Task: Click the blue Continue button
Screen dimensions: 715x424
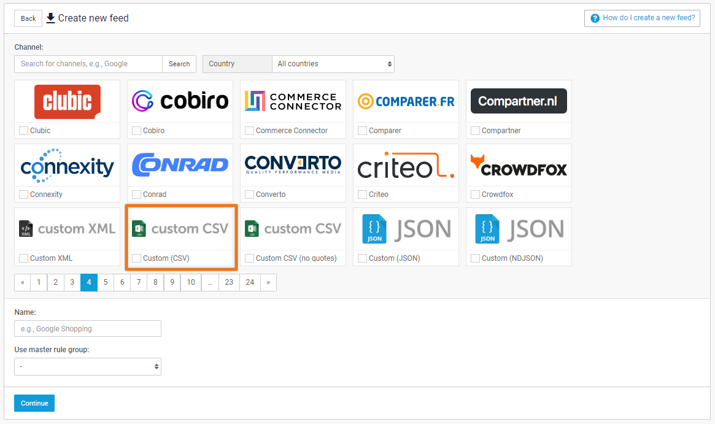Action: coord(34,403)
